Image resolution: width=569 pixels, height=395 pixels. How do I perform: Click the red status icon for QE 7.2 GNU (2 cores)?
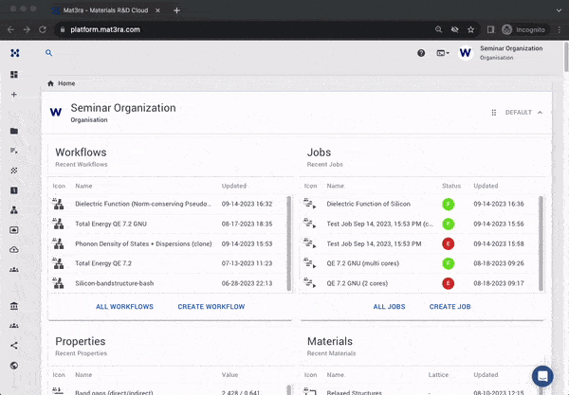(x=449, y=283)
